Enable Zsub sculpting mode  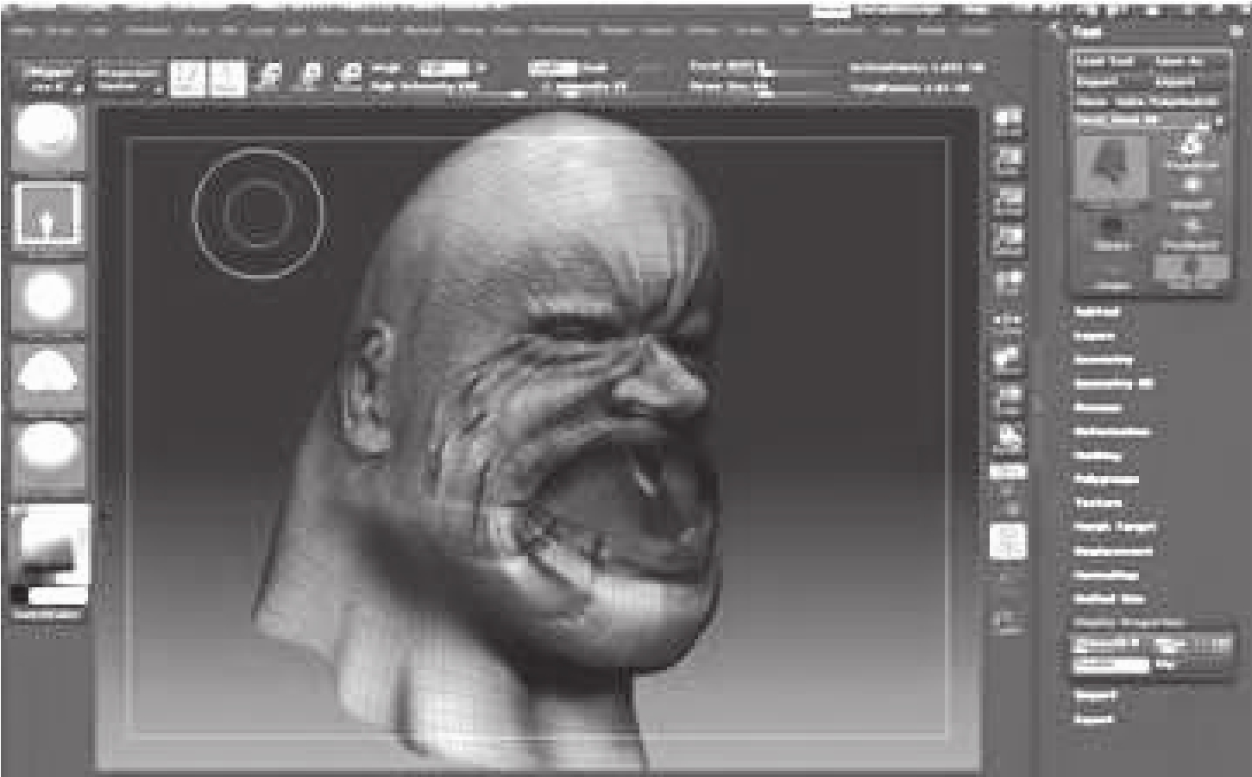pyautogui.click(x=595, y=68)
